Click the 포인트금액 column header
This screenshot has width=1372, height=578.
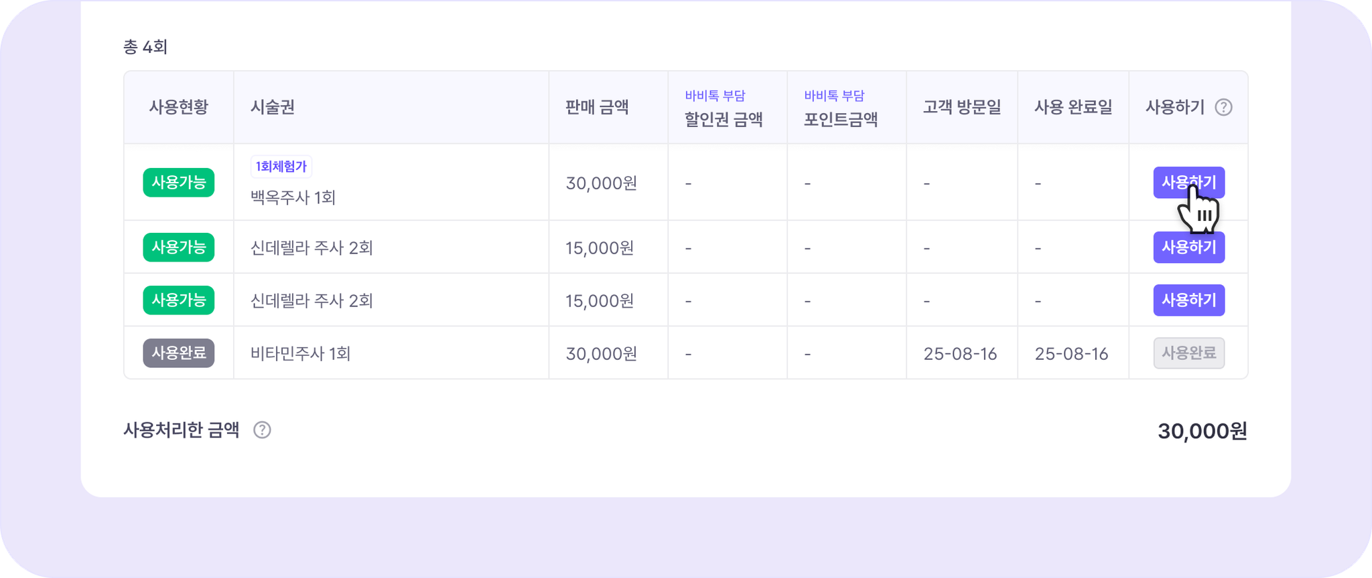841,120
